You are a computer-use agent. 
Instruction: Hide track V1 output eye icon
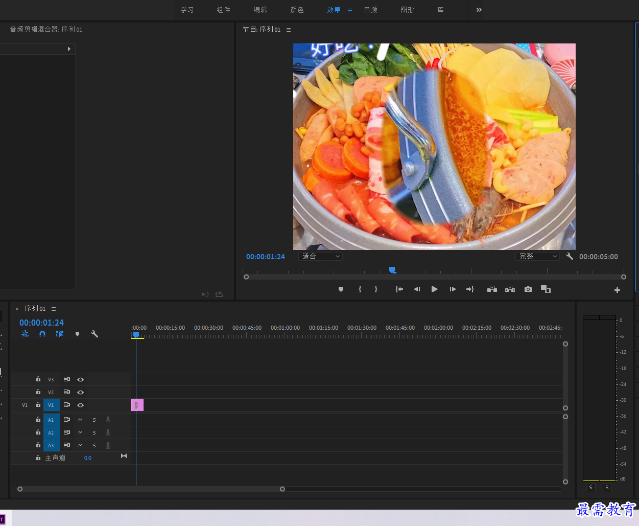pos(81,405)
